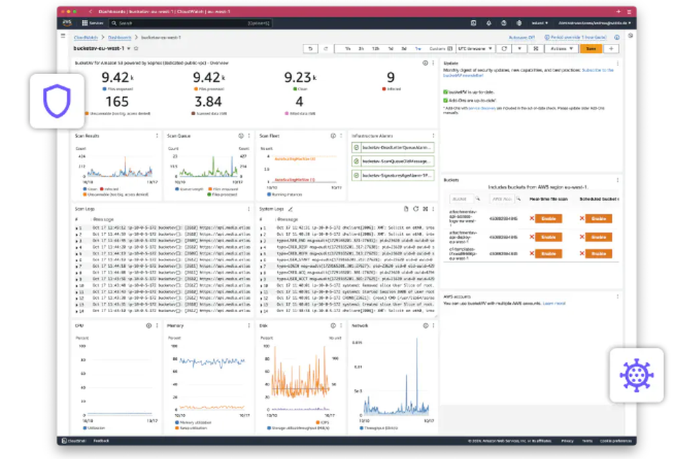Screen dimensions: 674x459
Task: Refresh the dashboard with the refresh icon
Action: coord(503,49)
